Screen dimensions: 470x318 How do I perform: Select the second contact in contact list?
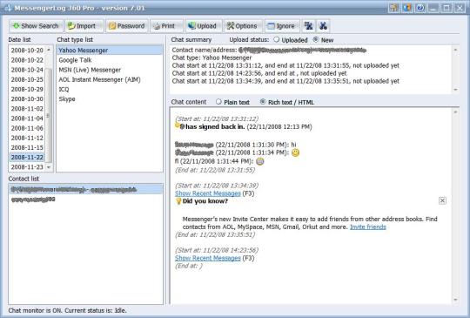click(x=85, y=199)
